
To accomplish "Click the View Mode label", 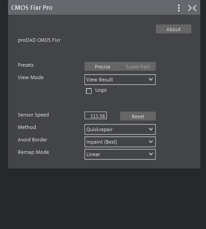I will click(31, 77).
